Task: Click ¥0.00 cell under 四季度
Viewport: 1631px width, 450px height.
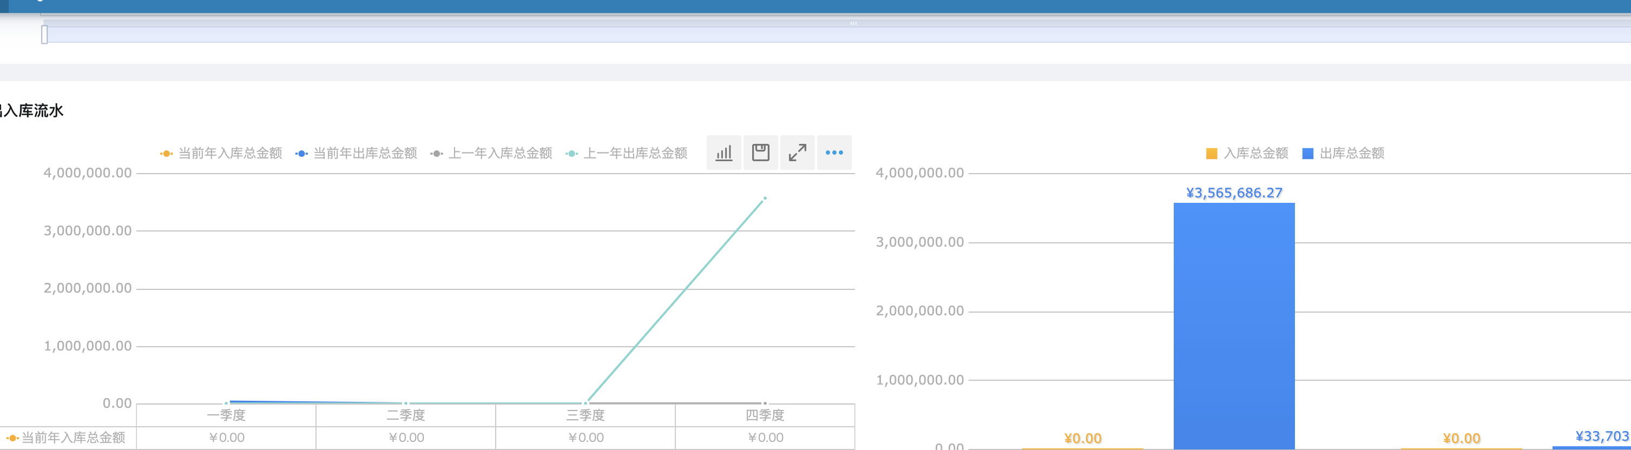Action: coord(765,438)
